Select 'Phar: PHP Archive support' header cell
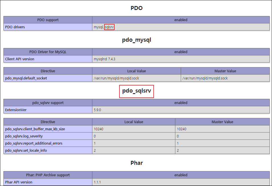Viewport: 272px width, 186px height. [x=48, y=175]
